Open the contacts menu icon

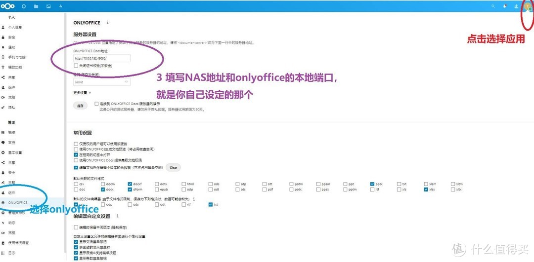[516, 6]
